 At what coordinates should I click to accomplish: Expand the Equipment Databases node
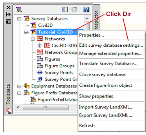tap(19, 86)
